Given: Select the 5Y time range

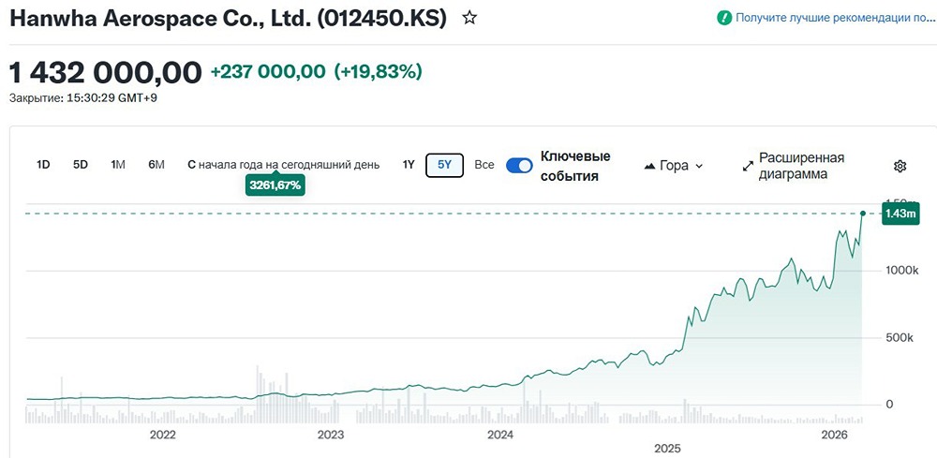Looking at the screenshot, I should point(444,165).
